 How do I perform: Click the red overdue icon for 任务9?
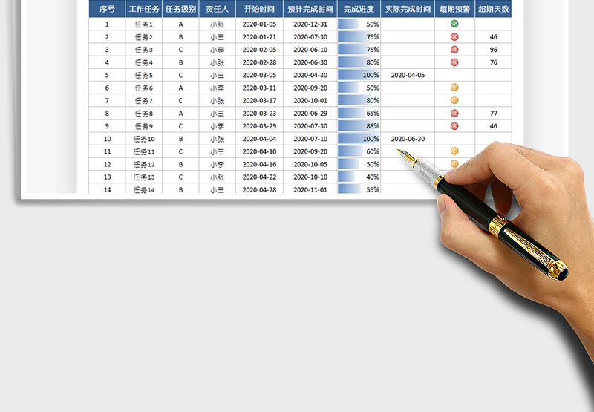[454, 125]
